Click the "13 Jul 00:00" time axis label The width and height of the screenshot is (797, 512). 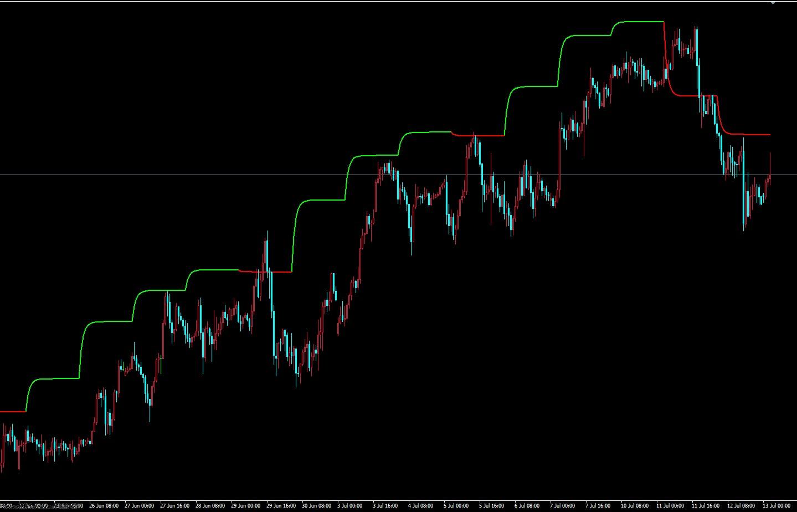pos(777,505)
